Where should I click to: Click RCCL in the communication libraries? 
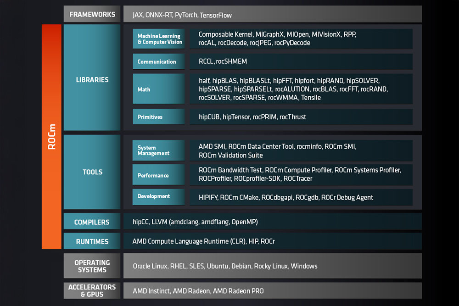pos(205,61)
